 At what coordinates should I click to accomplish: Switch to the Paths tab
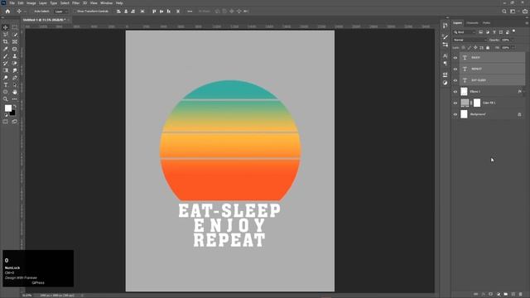click(x=486, y=23)
